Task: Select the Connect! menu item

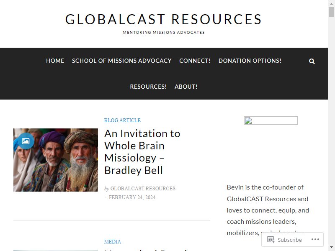Action: click(195, 61)
